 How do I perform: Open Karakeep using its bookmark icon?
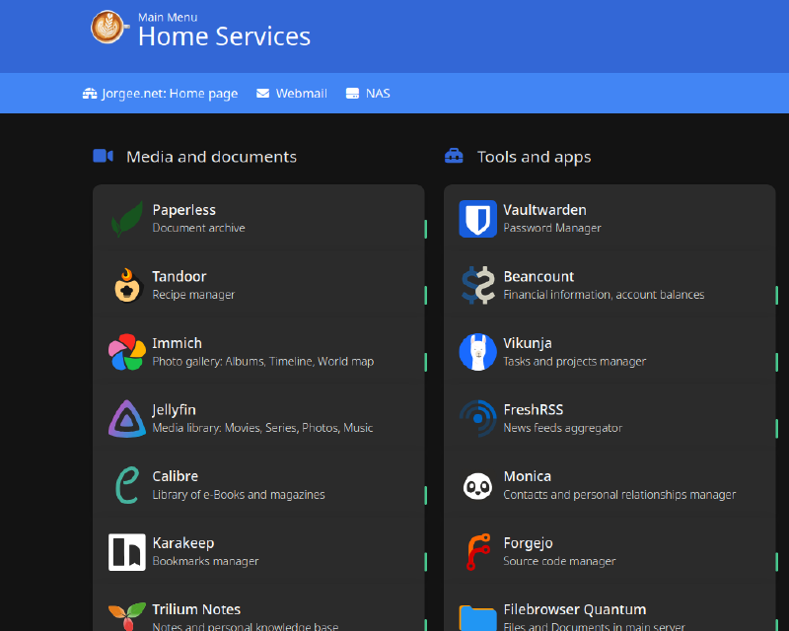127,552
